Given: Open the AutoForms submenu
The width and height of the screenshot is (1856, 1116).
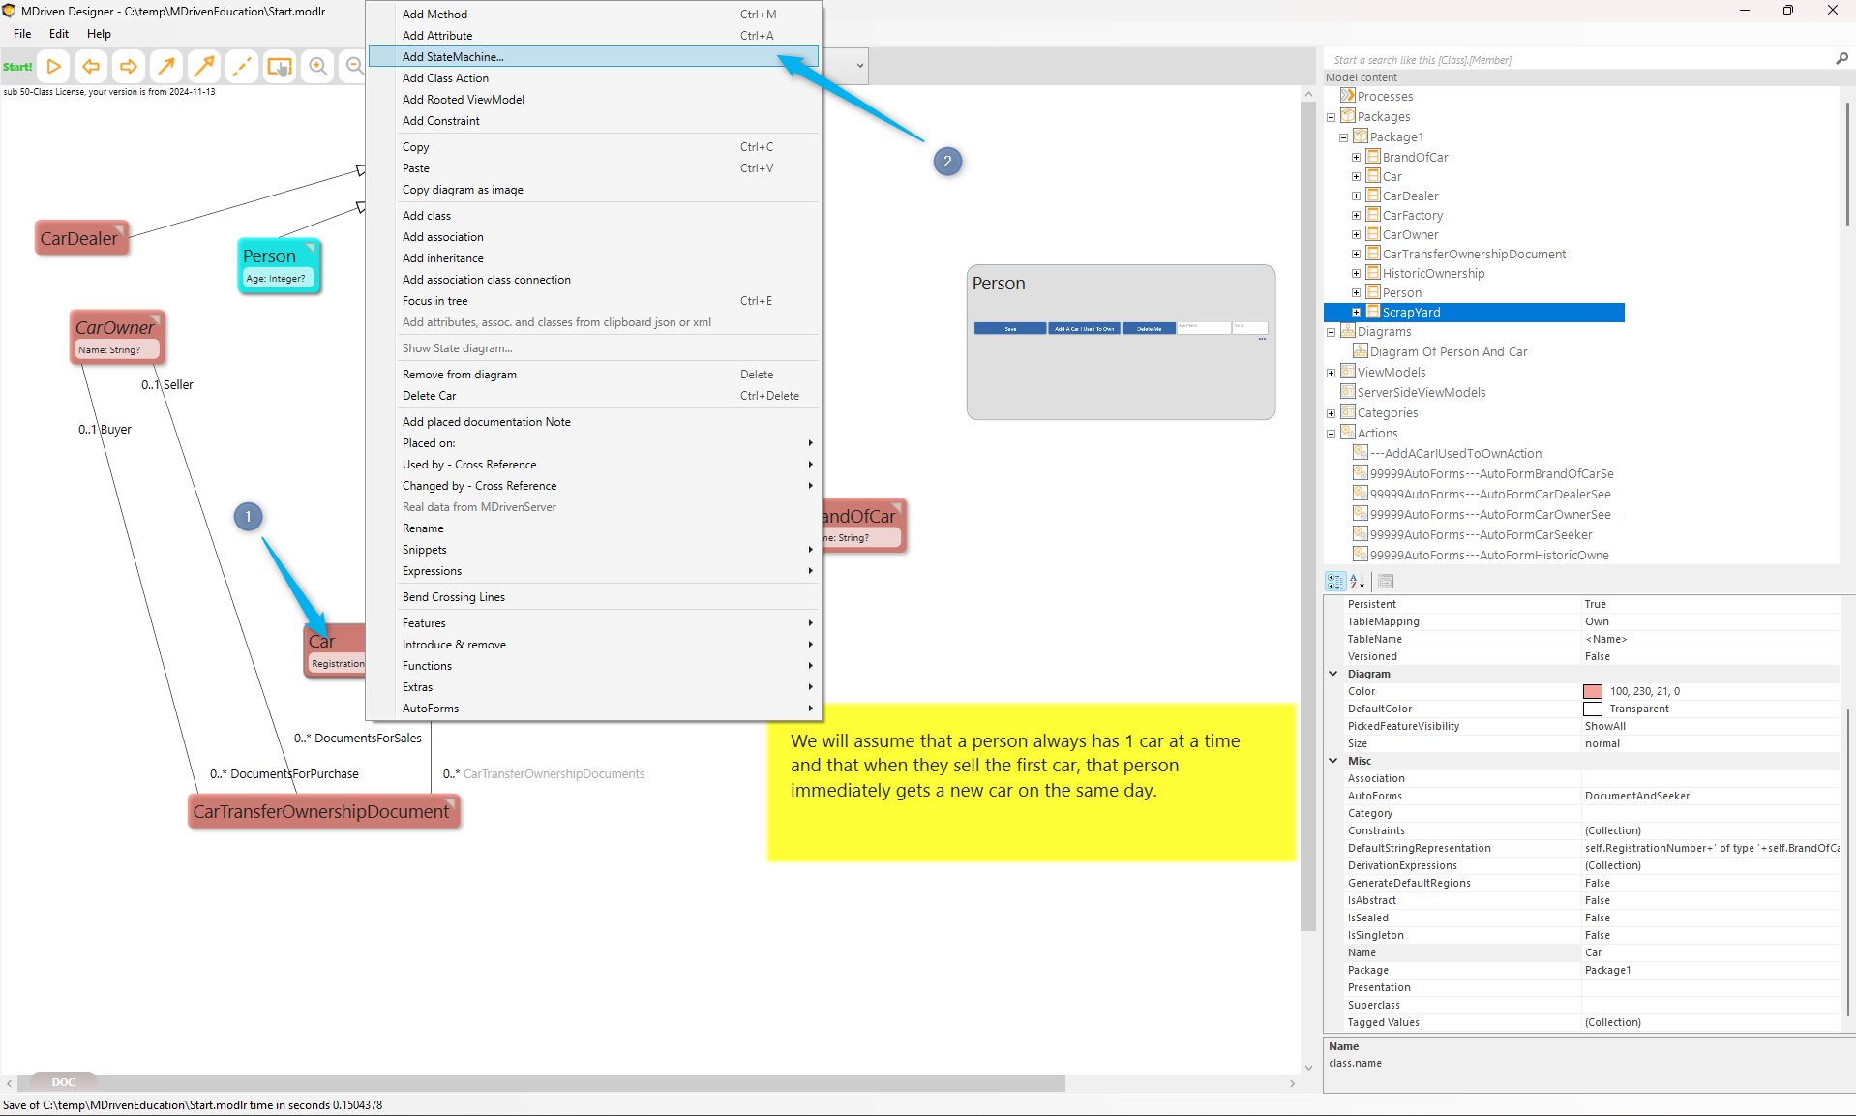Looking at the screenshot, I should pos(431,709).
